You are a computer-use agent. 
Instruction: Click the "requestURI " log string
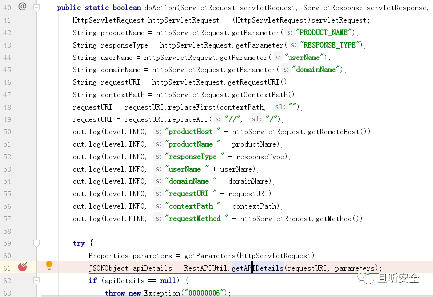pyautogui.click(x=191, y=194)
